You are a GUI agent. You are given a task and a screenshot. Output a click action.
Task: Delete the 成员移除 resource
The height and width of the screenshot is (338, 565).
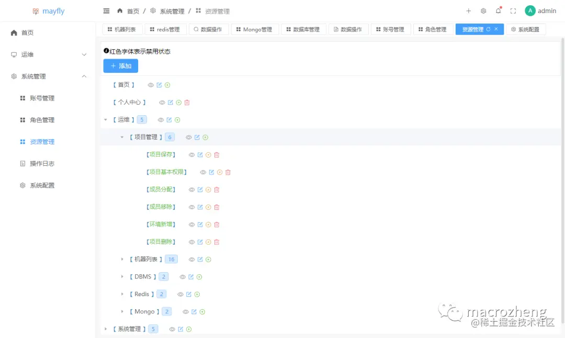[x=217, y=207]
